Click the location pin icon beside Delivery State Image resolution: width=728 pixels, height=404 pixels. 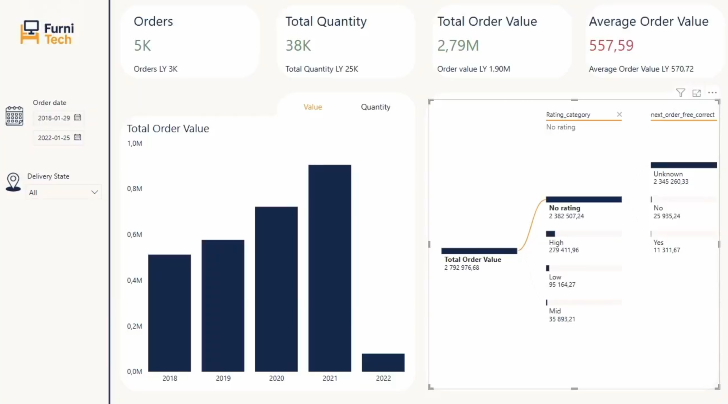pos(13,182)
